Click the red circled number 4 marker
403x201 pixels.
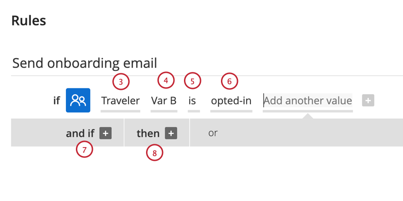(166, 80)
